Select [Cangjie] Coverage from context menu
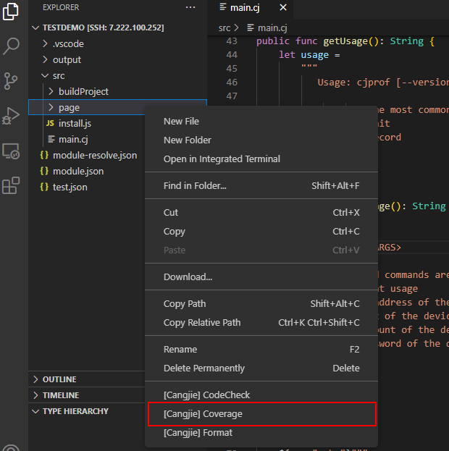This screenshot has height=451, width=449. pos(203,414)
